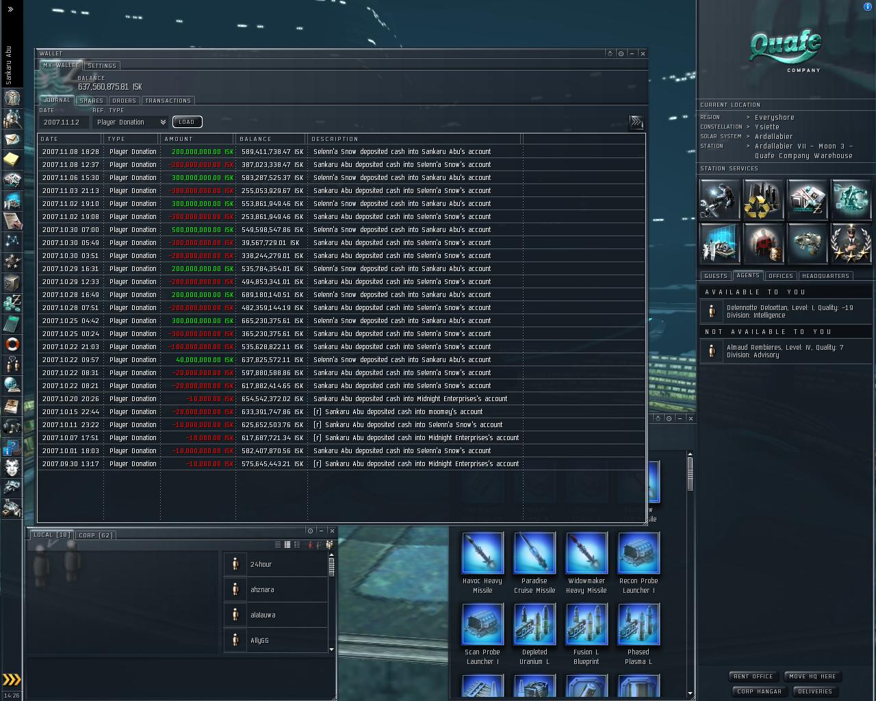876x701 pixels.
Task: Click the Move HQ Here button
Action: tap(812, 676)
